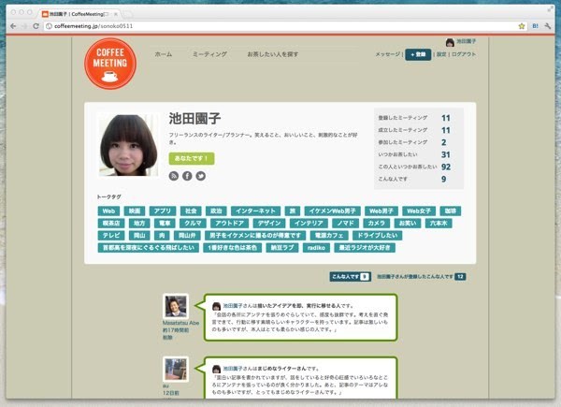Select the インターネット talk tag
Screen dimensions: 561x407
[255, 211]
